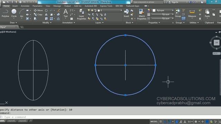Click Match Properties tool
The width and height of the screenshot is (221, 124).
coord(142,14)
